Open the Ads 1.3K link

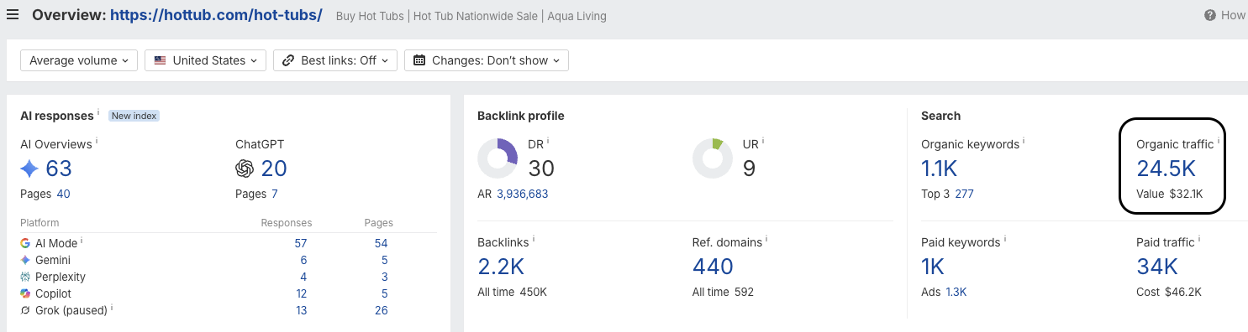click(x=956, y=292)
